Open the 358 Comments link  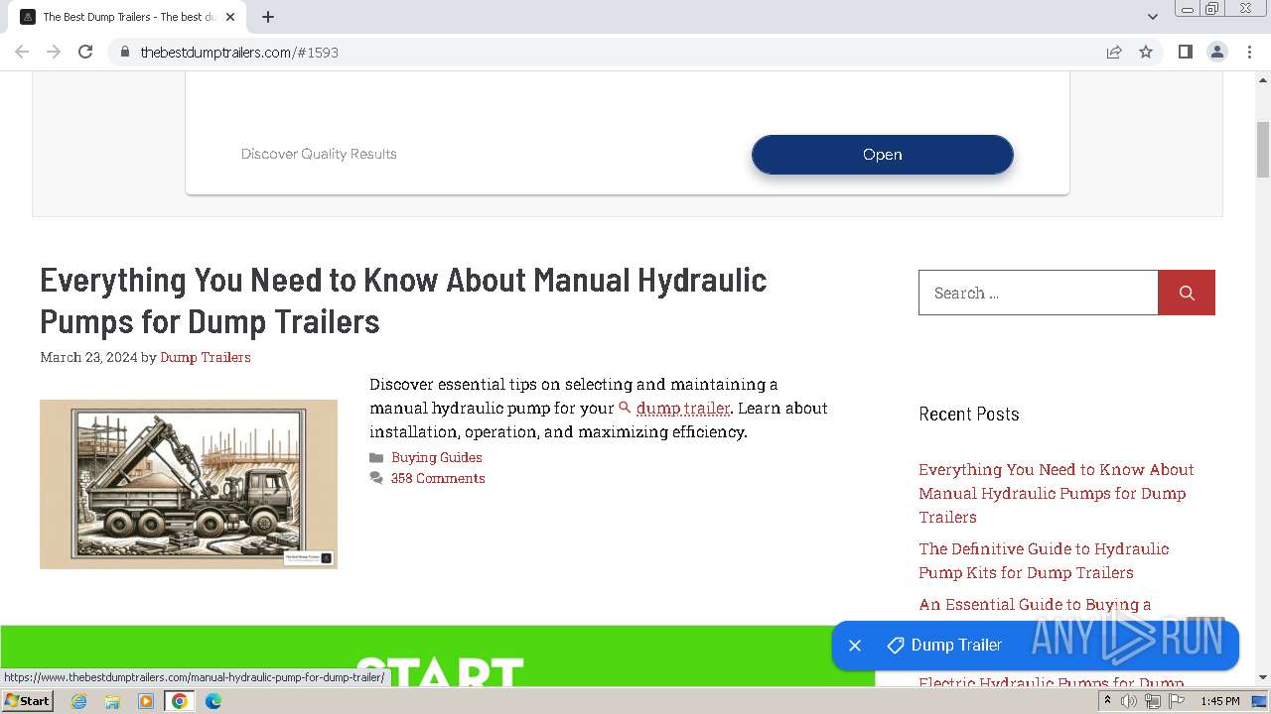(x=438, y=478)
